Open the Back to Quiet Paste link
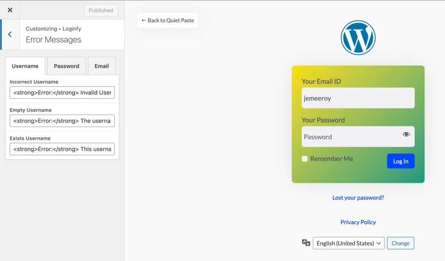 point(168,20)
